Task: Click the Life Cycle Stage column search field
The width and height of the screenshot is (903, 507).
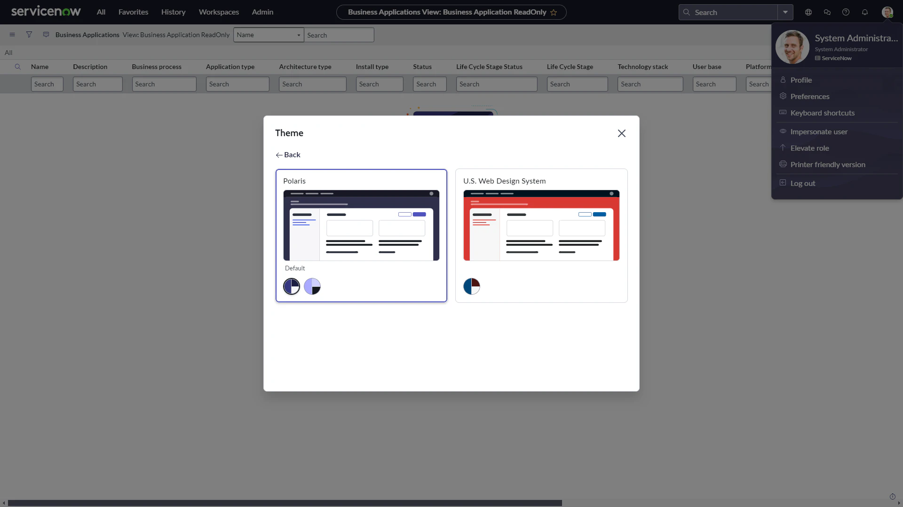Action: pos(578,84)
